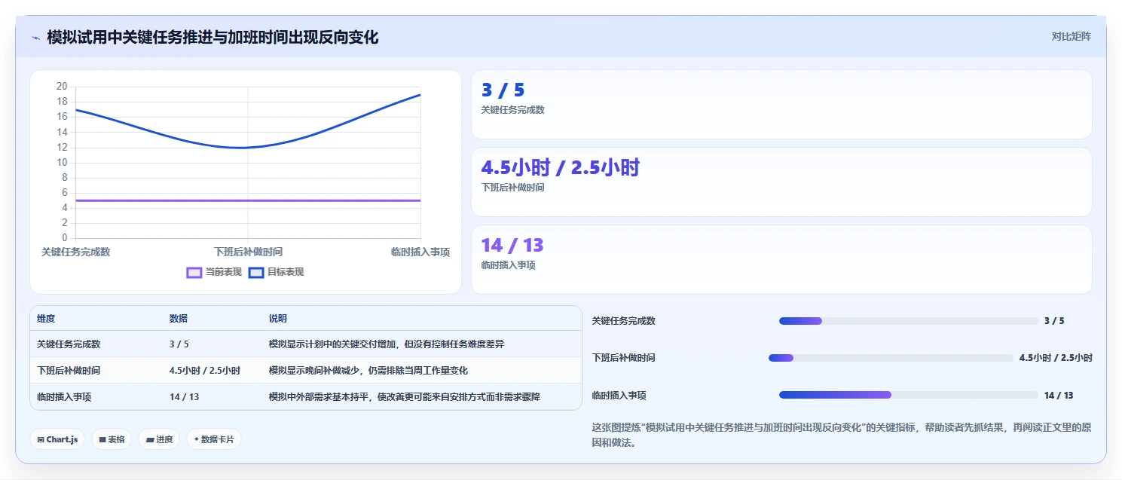Click the chart x-axis label 下班后补做时间
The height and width of the screenshot is (480, 1122).
[x=248, y=252]
